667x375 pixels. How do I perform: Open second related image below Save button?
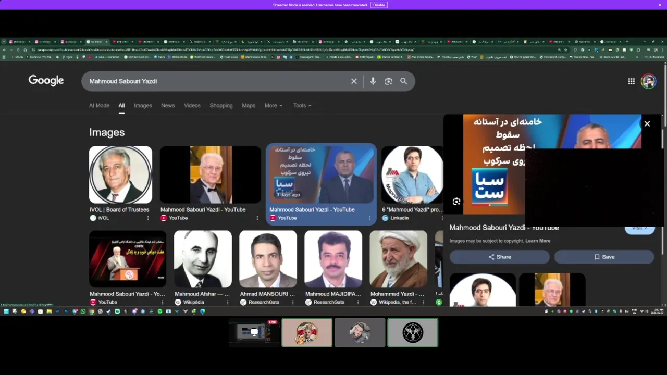click(x=552, y=290)
